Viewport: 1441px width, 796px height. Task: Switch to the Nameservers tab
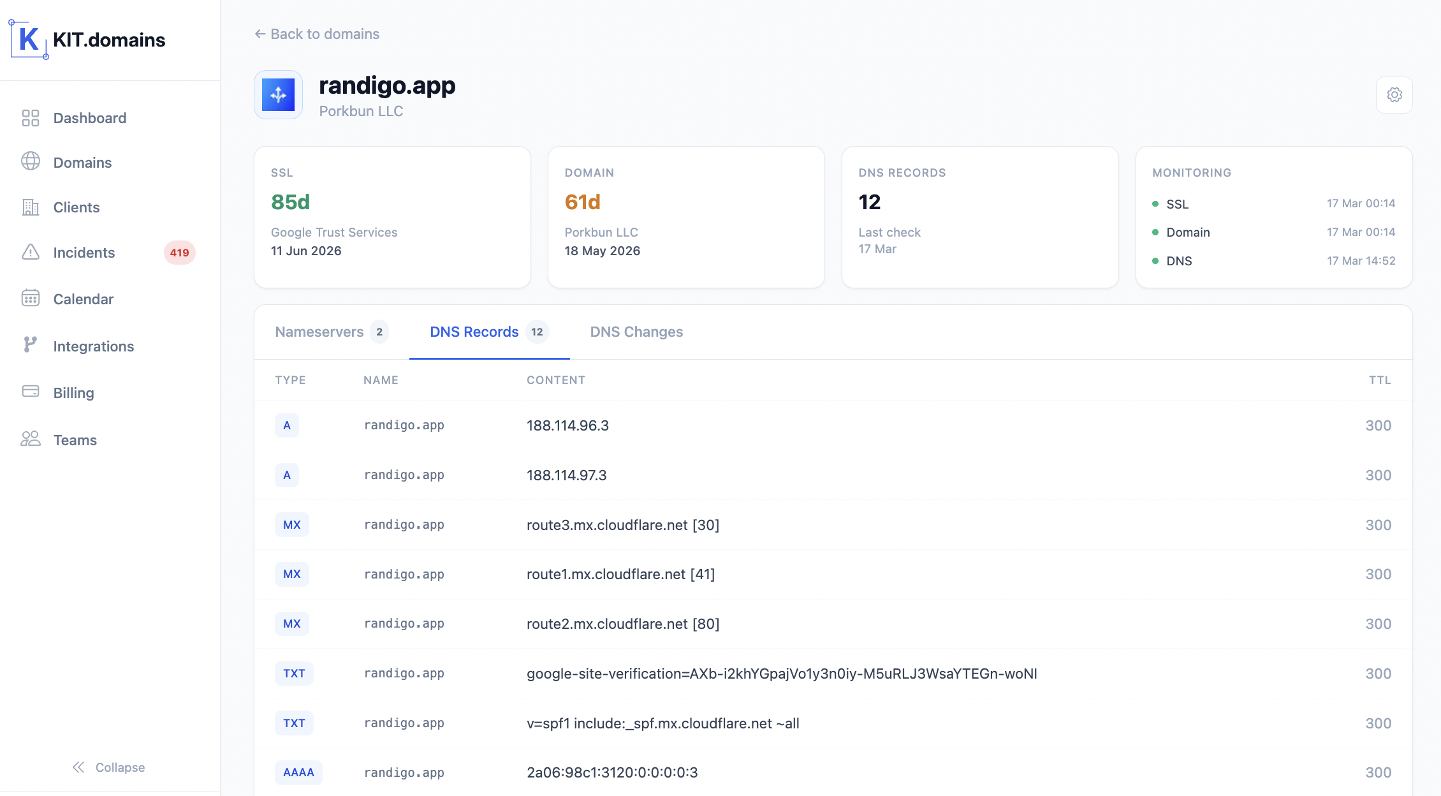(x=319, y=332)
